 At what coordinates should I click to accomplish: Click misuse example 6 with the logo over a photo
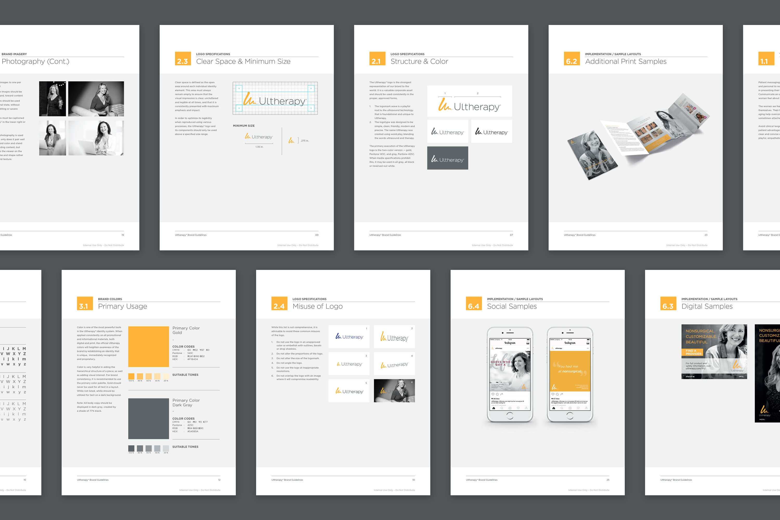tap(394, 391)
